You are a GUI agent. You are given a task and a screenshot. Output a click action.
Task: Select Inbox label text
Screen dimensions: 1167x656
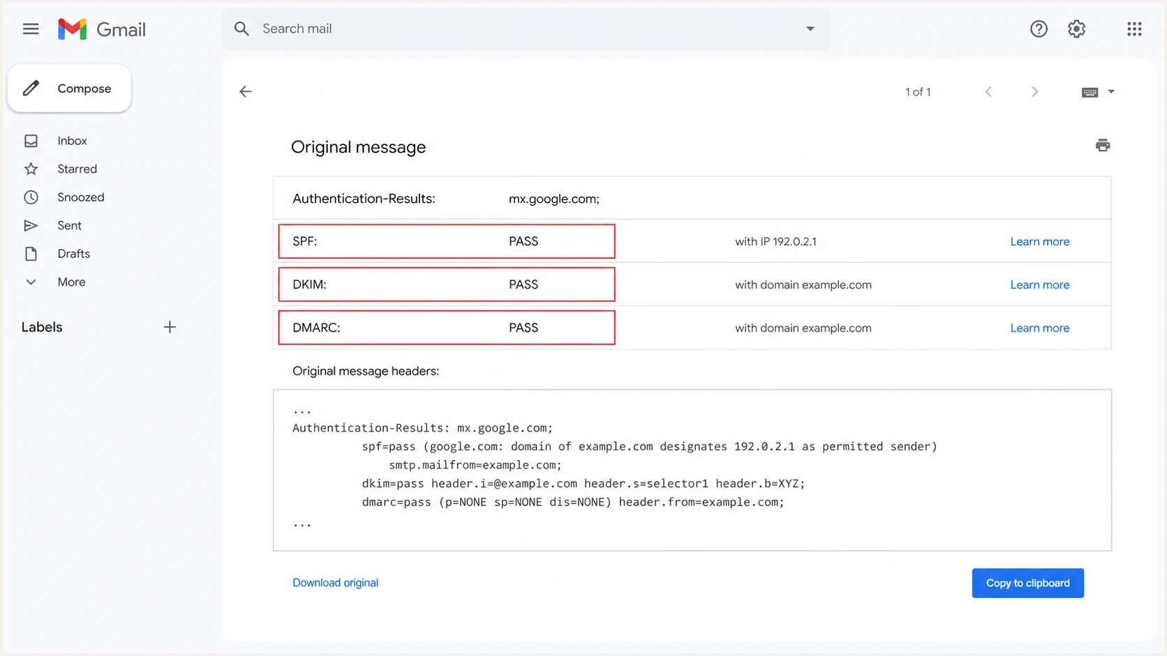point(72,141)
